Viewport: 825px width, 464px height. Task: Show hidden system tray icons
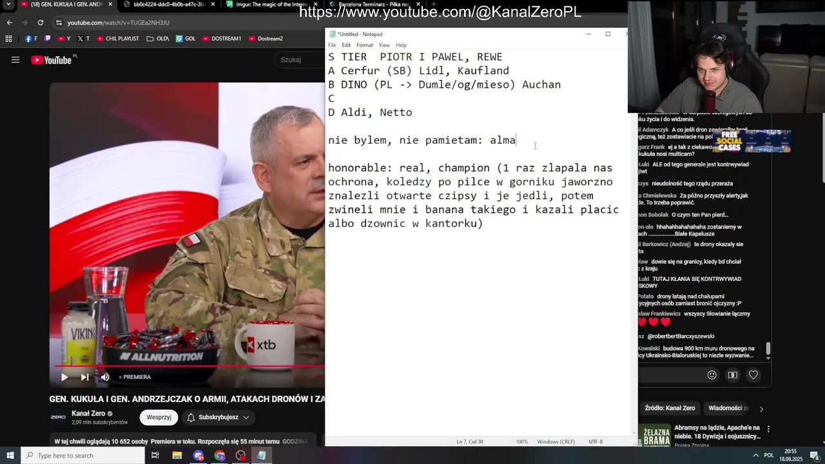pos(756,456)
